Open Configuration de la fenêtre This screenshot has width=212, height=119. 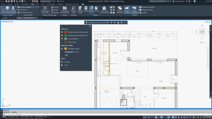pyautogui.click(x=45, y=10)
